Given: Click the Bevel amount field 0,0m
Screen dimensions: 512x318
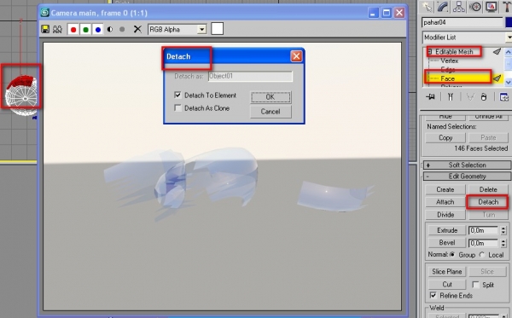Looking at the screenshot, I should click(x=483, y=243).
